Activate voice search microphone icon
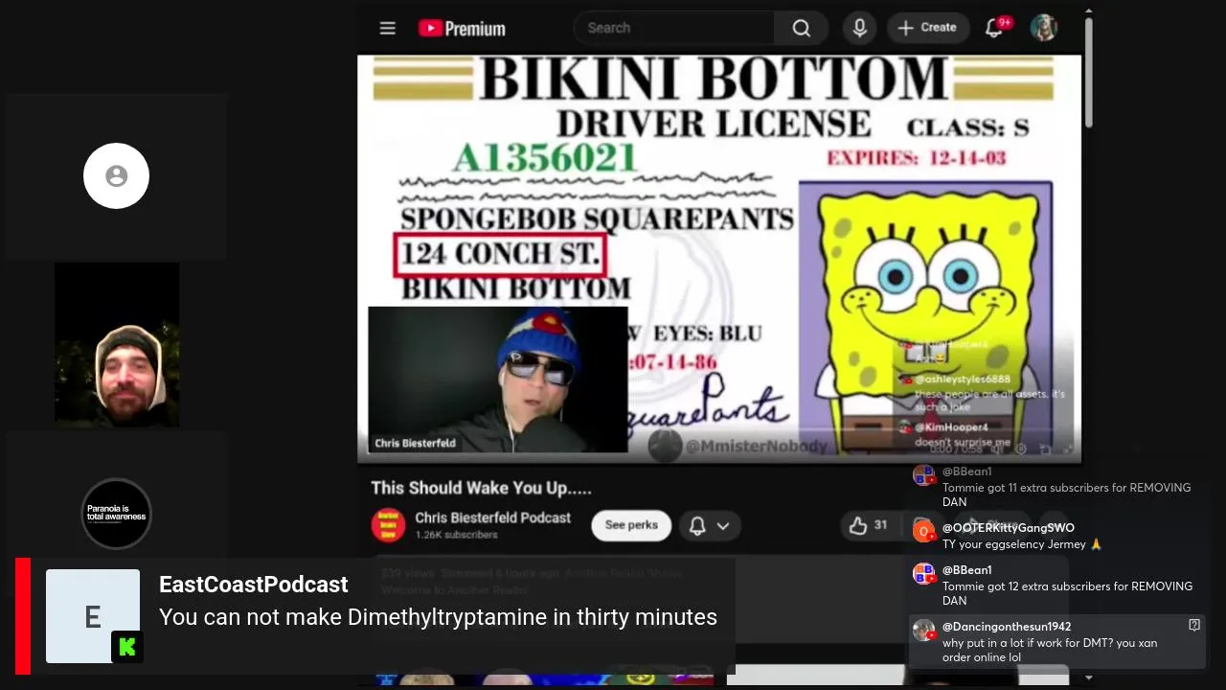This screenshot has width=1226, height=690. (x=860, y=28)
